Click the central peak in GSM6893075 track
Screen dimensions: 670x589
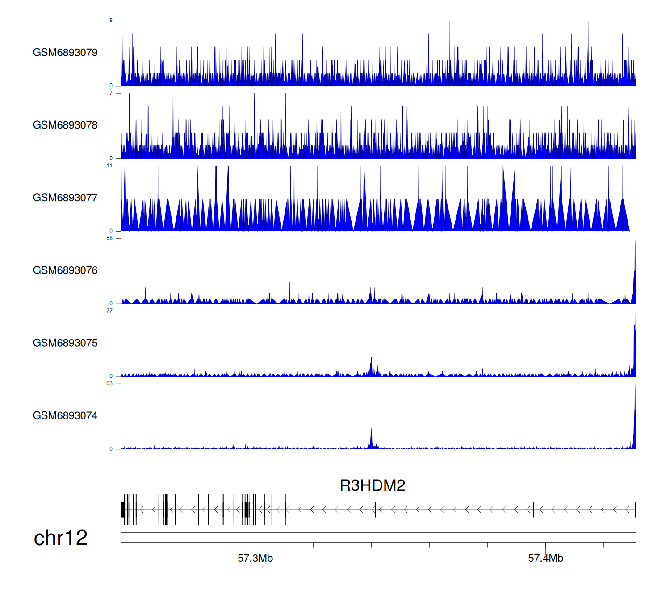coord(371,367)
